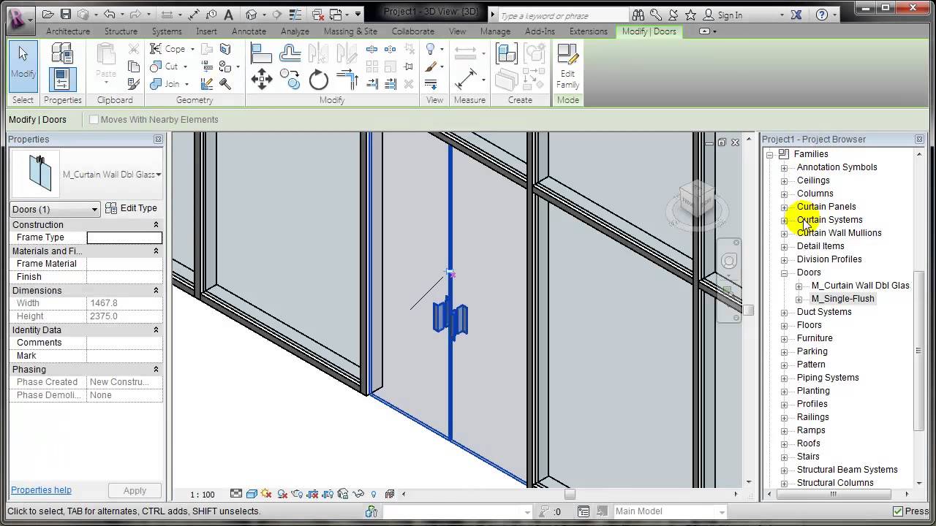Click the Aligned Dimension icon in Measure panel
Image resolution: width=936 pixels, height=526 pixels.
coord(465,79)
